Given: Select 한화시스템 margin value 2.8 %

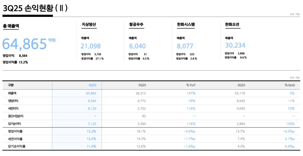Looking at the screenshot, I should point(193,59).
